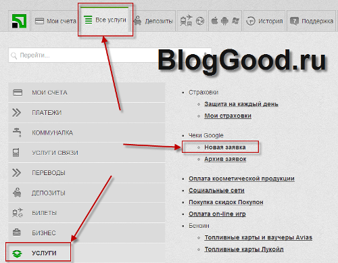
Task: Open Покупка скидок Покупон link
Action: 226,202
